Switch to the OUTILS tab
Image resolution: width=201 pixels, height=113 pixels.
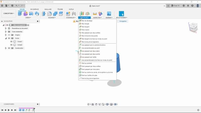(71, 9)
